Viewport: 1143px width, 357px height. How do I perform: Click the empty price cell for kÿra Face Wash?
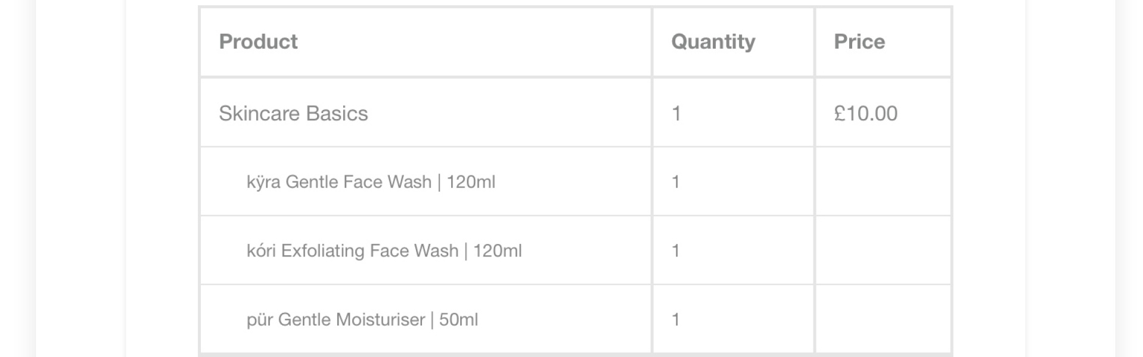883,181
